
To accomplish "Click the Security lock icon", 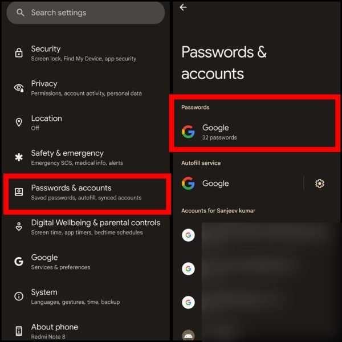I will pos(19,53).
